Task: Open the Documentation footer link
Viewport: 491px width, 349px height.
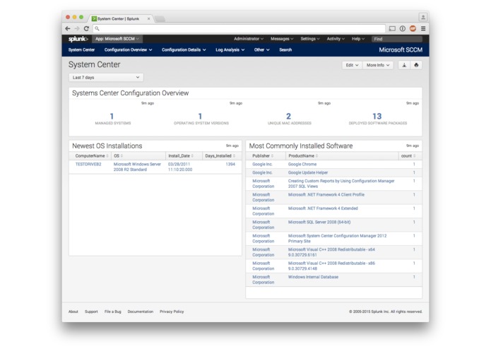Action: tap(141, 312)
